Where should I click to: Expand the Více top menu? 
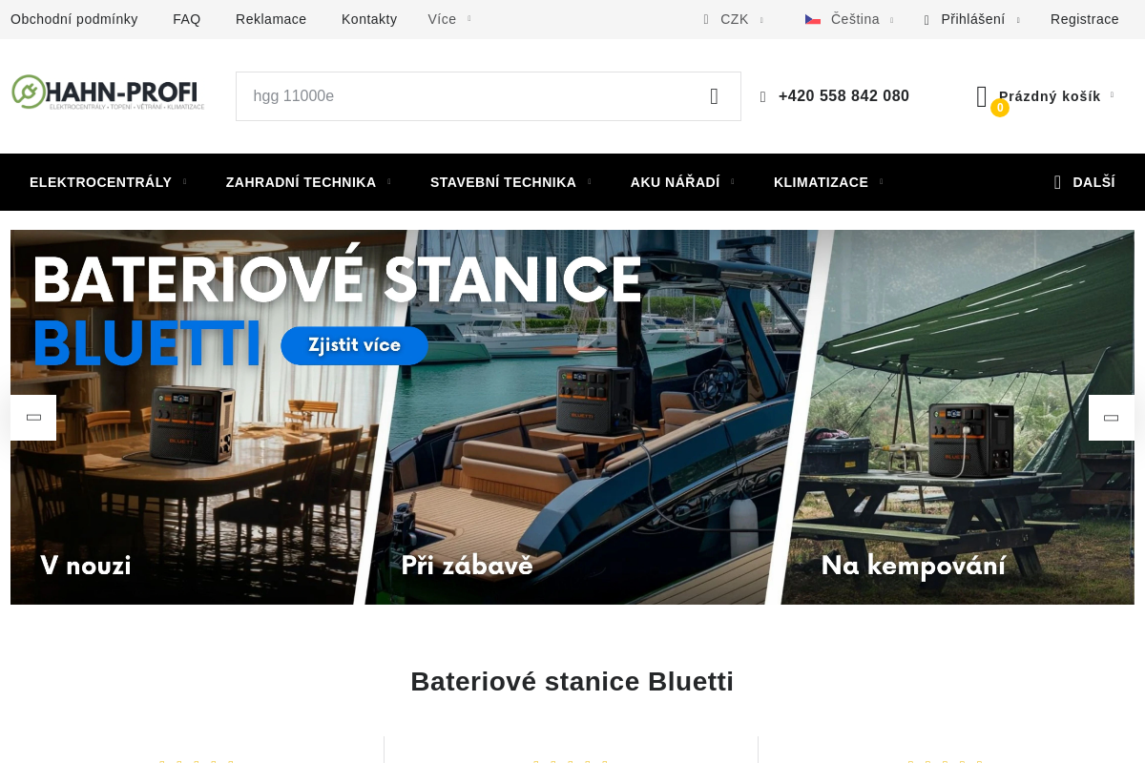[x=448, y=19]
